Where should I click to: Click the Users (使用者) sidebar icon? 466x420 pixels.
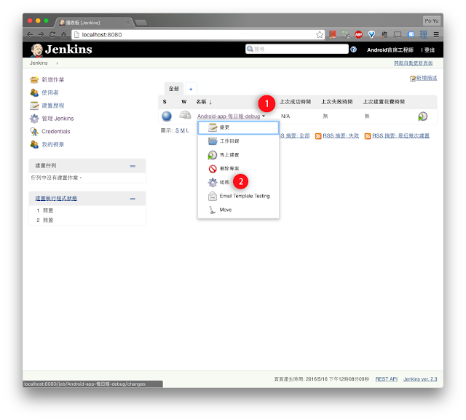point(34,92)
